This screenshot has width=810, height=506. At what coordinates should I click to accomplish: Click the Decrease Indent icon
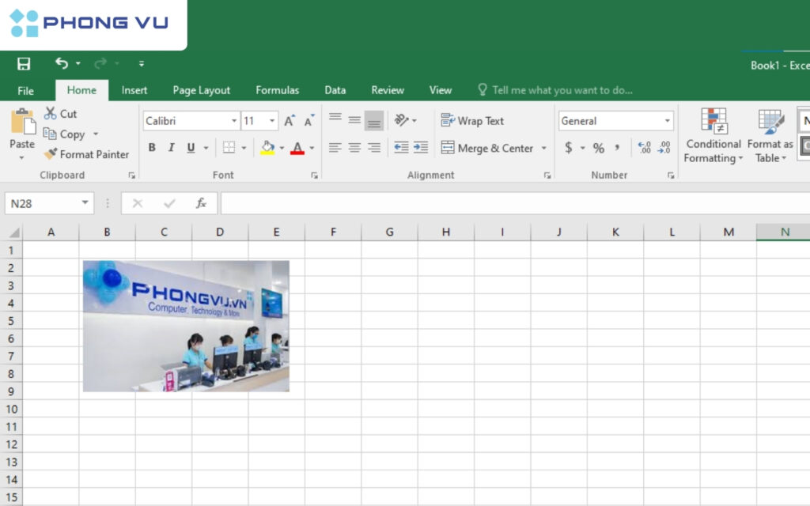pos(401,148)
